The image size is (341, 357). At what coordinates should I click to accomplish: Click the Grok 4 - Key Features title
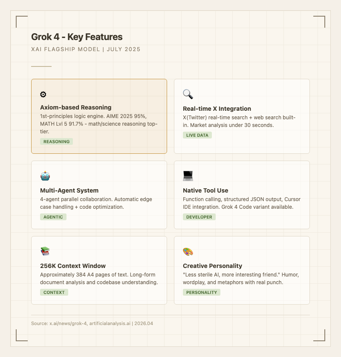coord(77,37)
